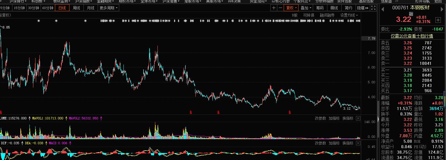Add 本钢板材 to watchlist via plus icon
The width and height of the screenshot is (446, 160).
[438, 20]
